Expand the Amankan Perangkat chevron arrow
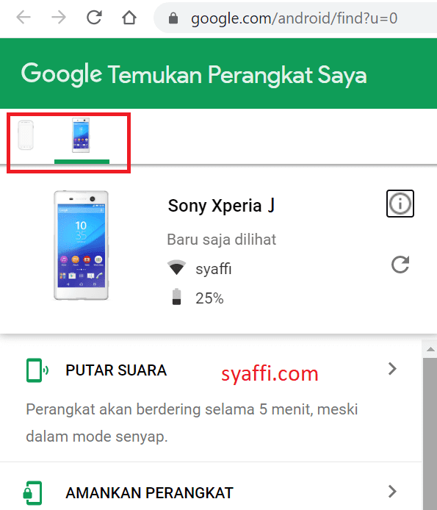The width and height of the screenshot is (437, 510). (x=392, y=492)
